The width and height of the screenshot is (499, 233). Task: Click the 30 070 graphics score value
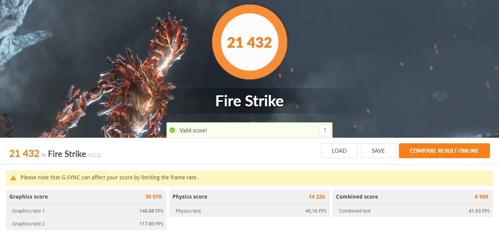tap(153, 197)
